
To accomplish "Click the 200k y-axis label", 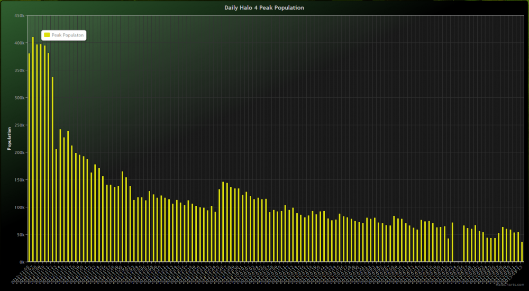I will click(20, 152).
